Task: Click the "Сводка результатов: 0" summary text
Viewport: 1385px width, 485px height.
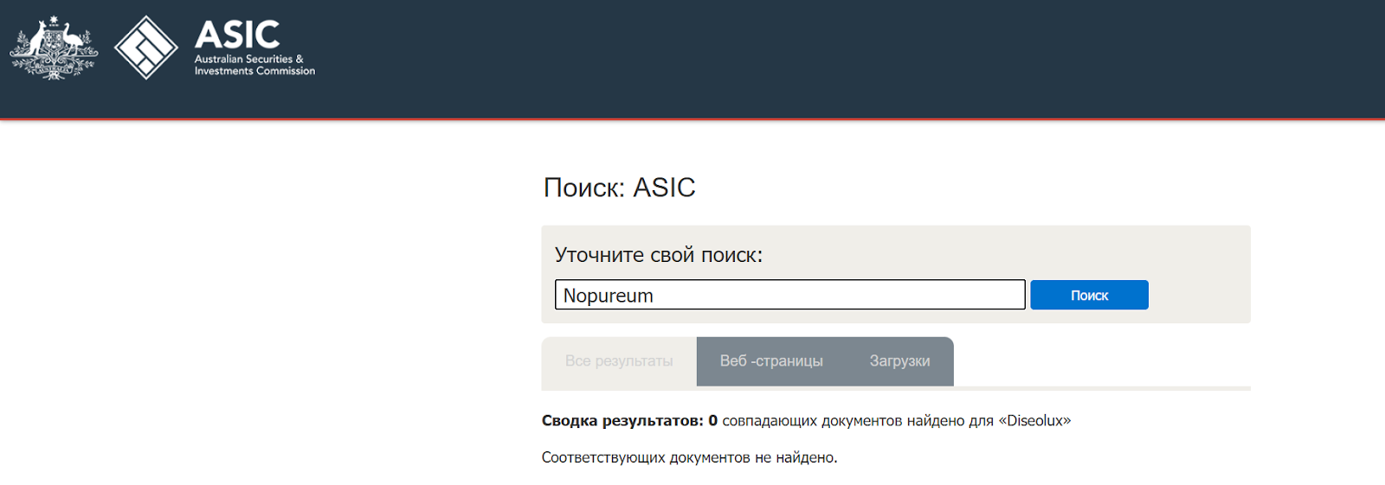Action: point(629,421)
